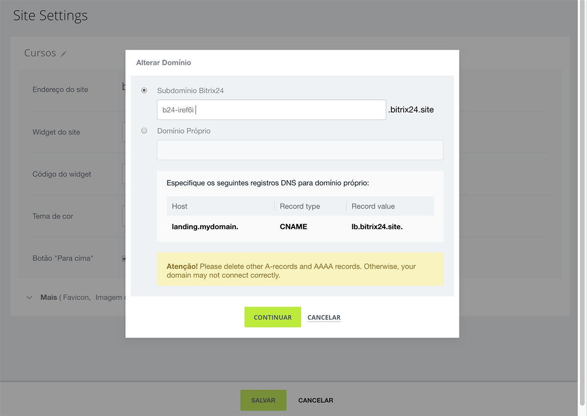Click the empty Domínio Próprio input field
This screenshot has height=416, width=587.
[x=299, y=150]
